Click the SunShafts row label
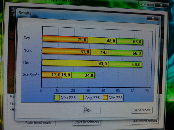Image resolution: width=174 pixels, height=130 pixels. point(31,75)
